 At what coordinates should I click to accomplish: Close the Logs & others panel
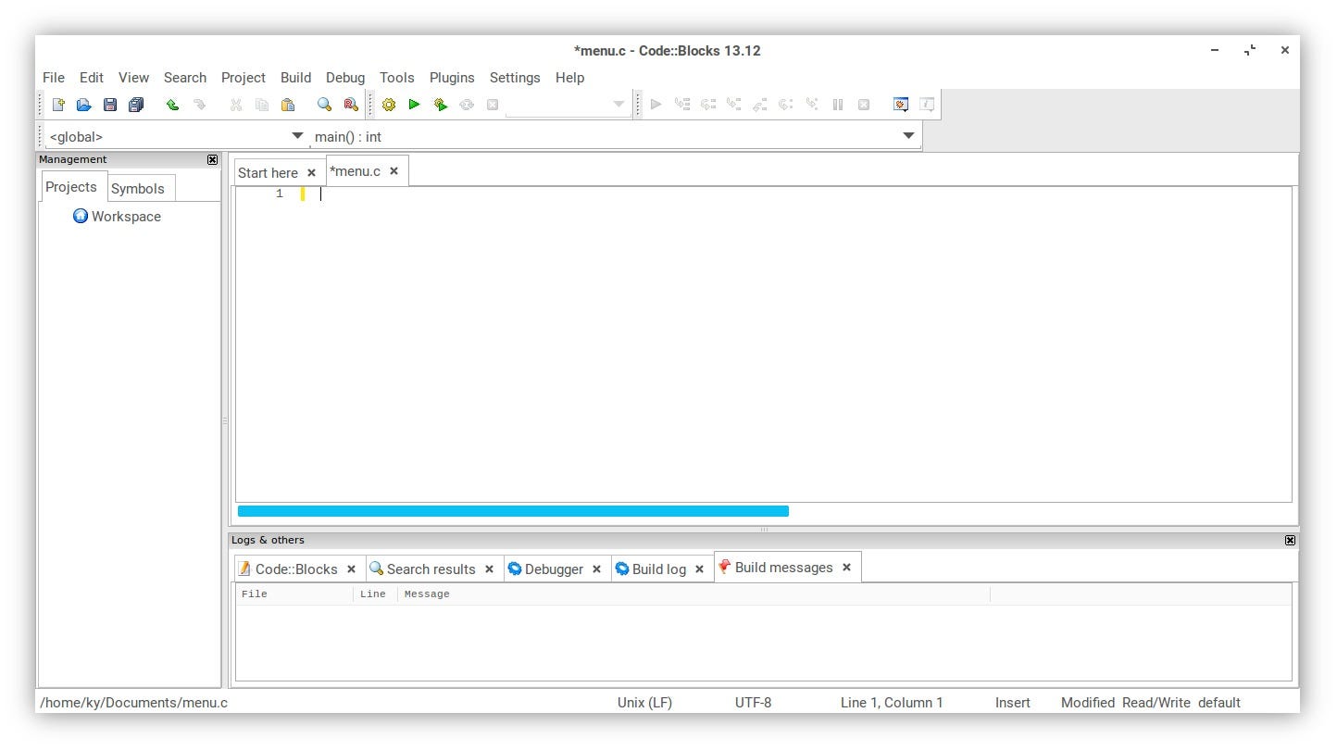[x=1290, y=540]
